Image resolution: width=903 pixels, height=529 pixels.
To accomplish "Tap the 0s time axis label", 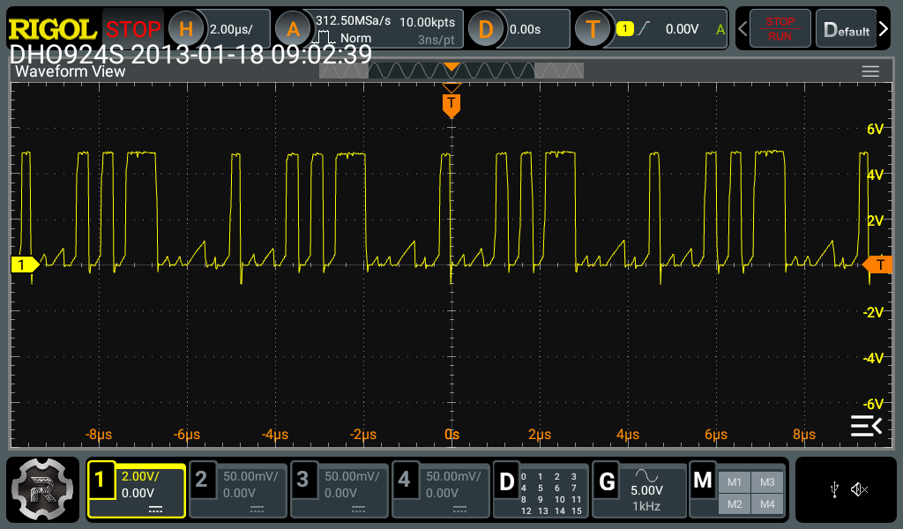I will [452, 435].
